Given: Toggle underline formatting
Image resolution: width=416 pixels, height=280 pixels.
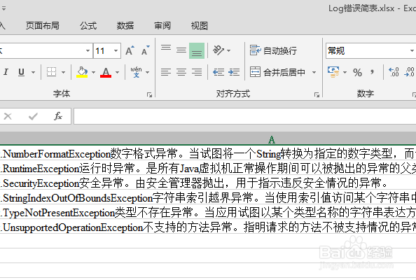Looking at the screenshot, I should [x=21, y=72].
